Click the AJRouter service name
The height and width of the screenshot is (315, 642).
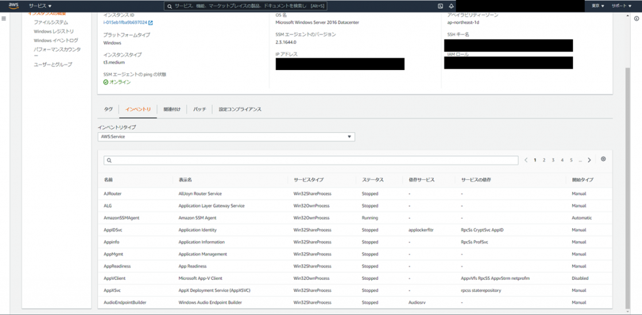click(x=113, y=194)
